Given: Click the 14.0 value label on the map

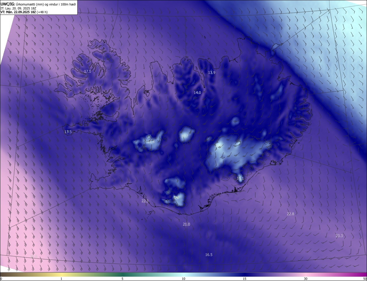Looking at the screenshot, I should 197,93.
